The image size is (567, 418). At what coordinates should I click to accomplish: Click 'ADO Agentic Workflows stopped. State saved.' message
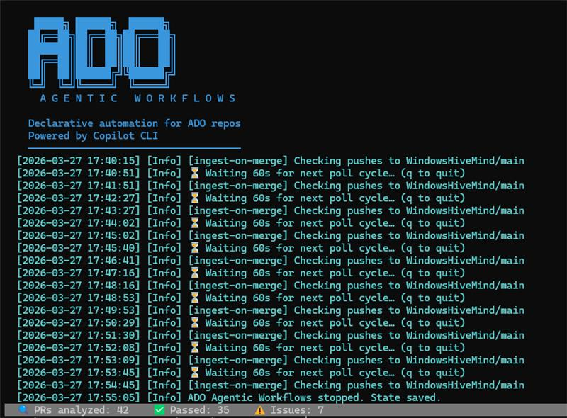click(315, 397)
